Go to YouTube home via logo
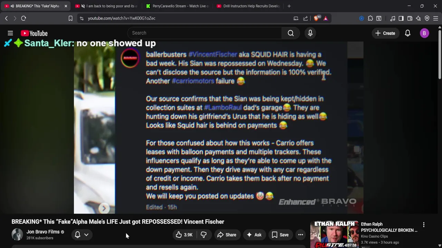442x248 pixels. click(x=34, y=33)
